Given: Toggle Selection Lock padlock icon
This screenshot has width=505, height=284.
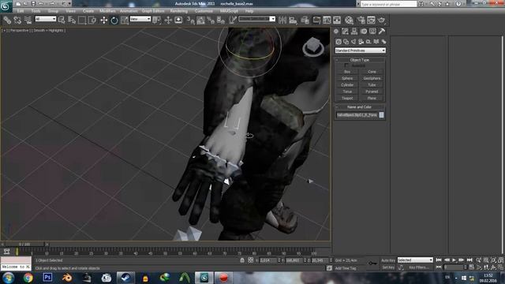Looking at the screenshot, I should (242, 260).
